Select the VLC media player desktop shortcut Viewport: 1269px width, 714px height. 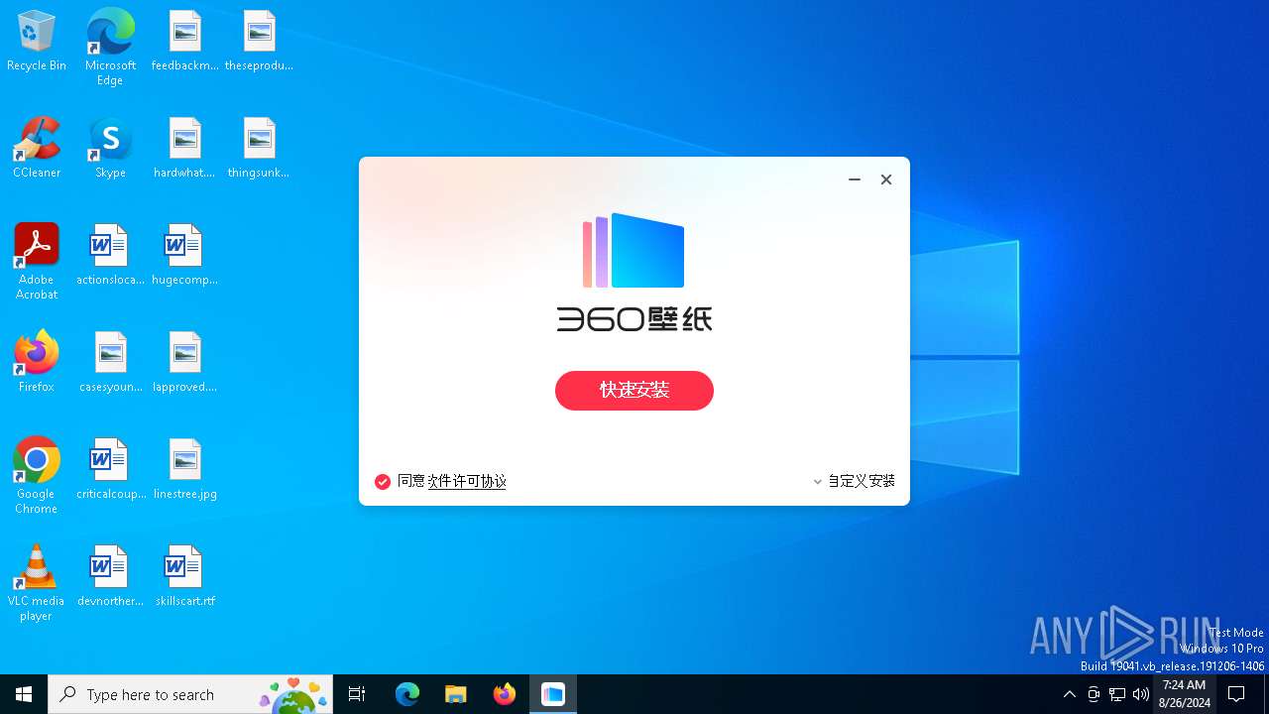(x=37, y=583)
